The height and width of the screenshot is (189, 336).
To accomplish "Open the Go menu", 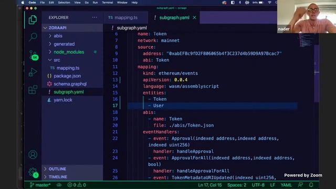I will tap(87, 3).
